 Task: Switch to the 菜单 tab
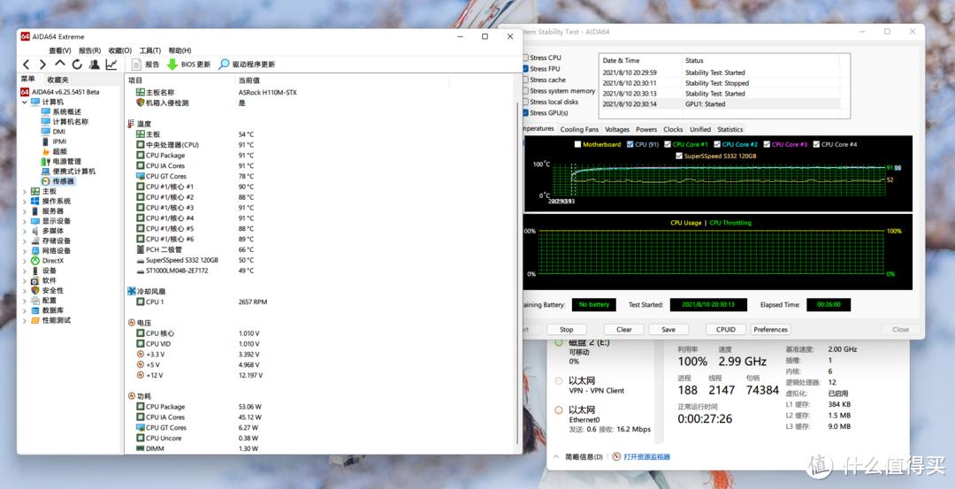[28, 80]
